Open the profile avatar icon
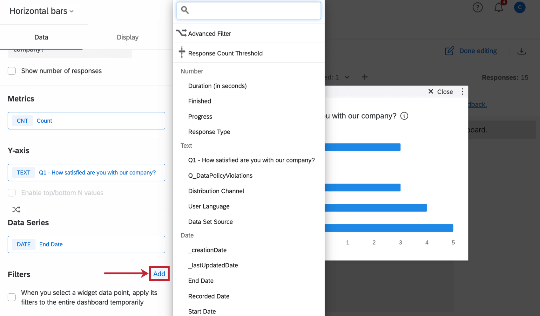This screenshot has height=316, width=540. point(520,7)
